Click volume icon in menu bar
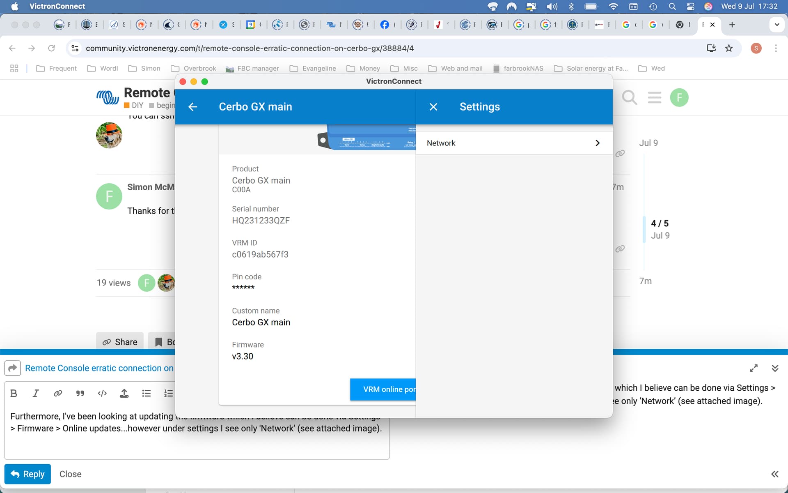The image size is (788, 493). [552, 6]
